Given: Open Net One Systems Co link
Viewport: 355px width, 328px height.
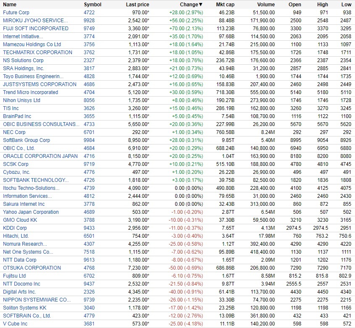Looking at the screenshot, I should tap(28, 252).
